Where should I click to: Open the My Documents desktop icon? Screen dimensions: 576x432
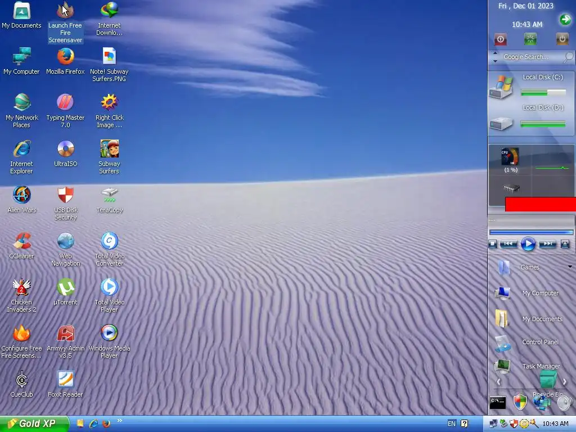coord(22,15)
